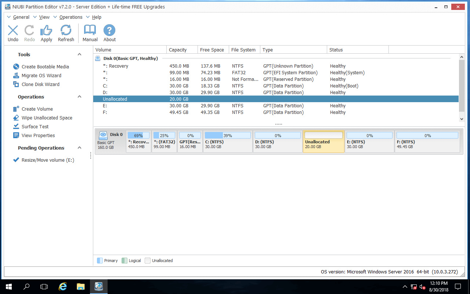Launch Internet Explorer from taskbar

click(x=63, y=286)
